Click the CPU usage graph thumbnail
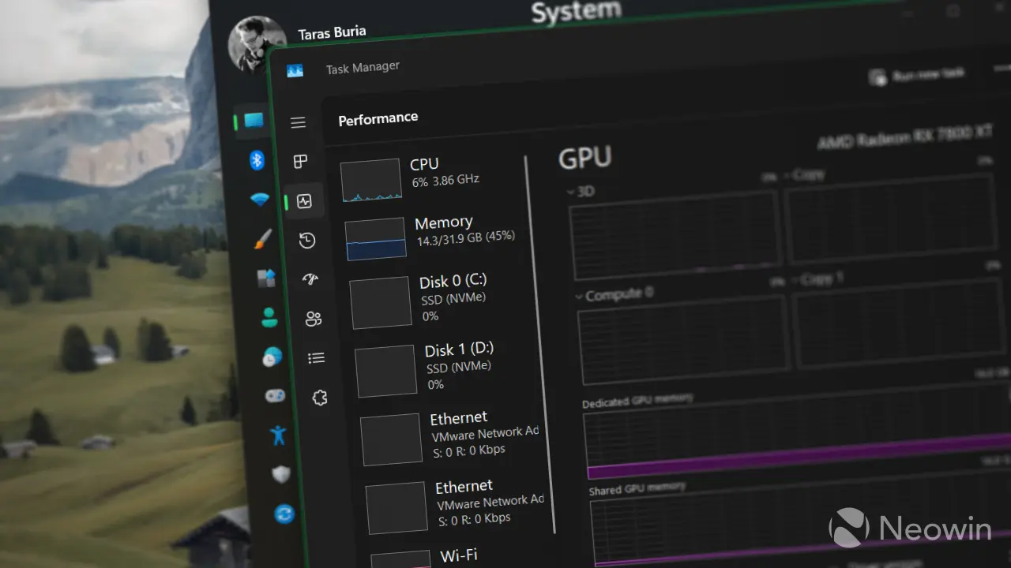1011x568 pixels. (x=371, y=179)
